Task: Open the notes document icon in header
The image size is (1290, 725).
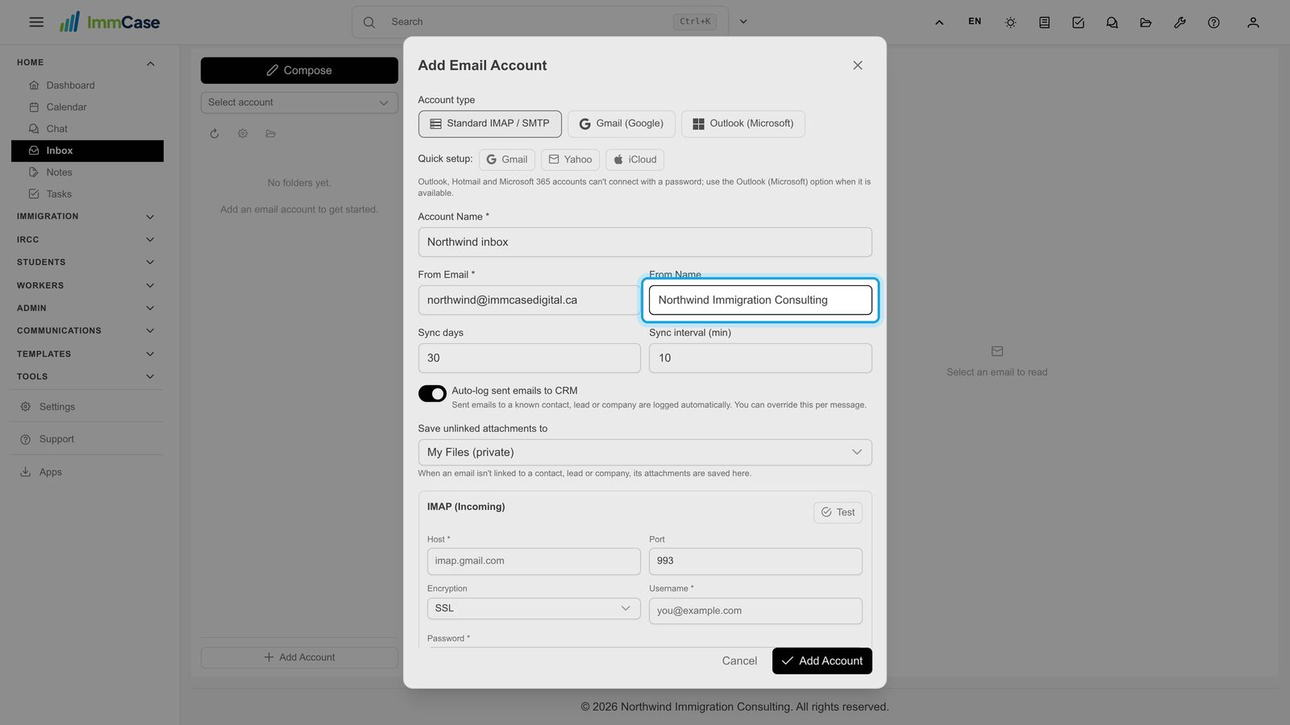Action: click(1044, 23)
